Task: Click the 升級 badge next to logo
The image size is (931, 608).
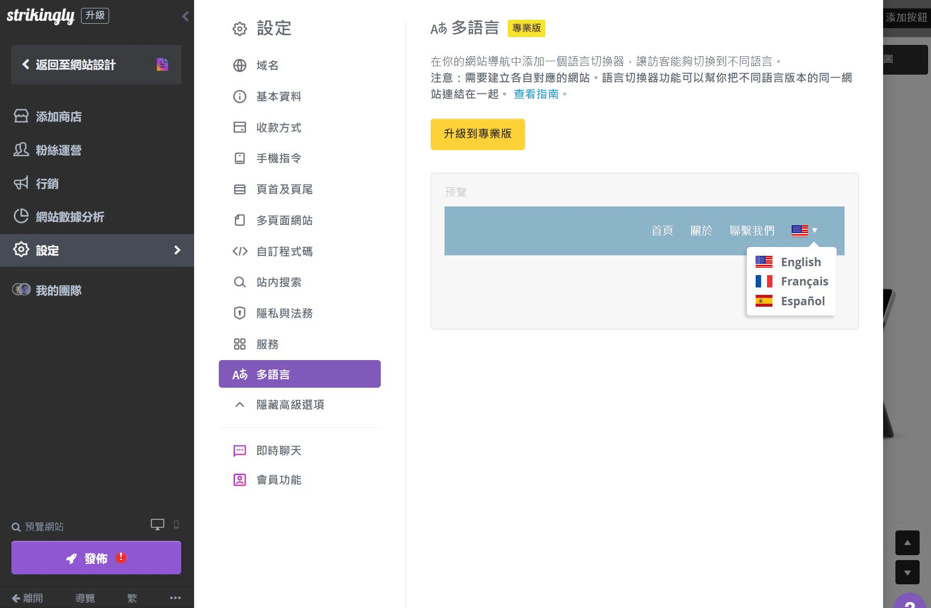Action: click(95, 16)
